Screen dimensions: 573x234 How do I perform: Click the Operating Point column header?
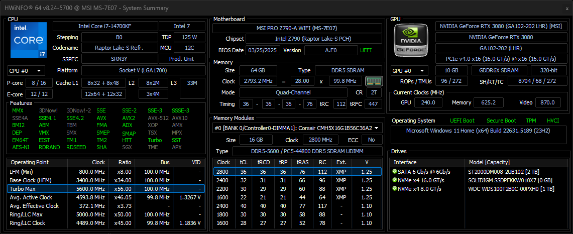(37, 162)
